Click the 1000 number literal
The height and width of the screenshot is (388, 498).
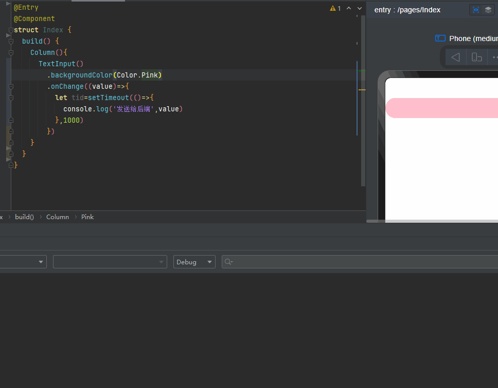(72, 120)
